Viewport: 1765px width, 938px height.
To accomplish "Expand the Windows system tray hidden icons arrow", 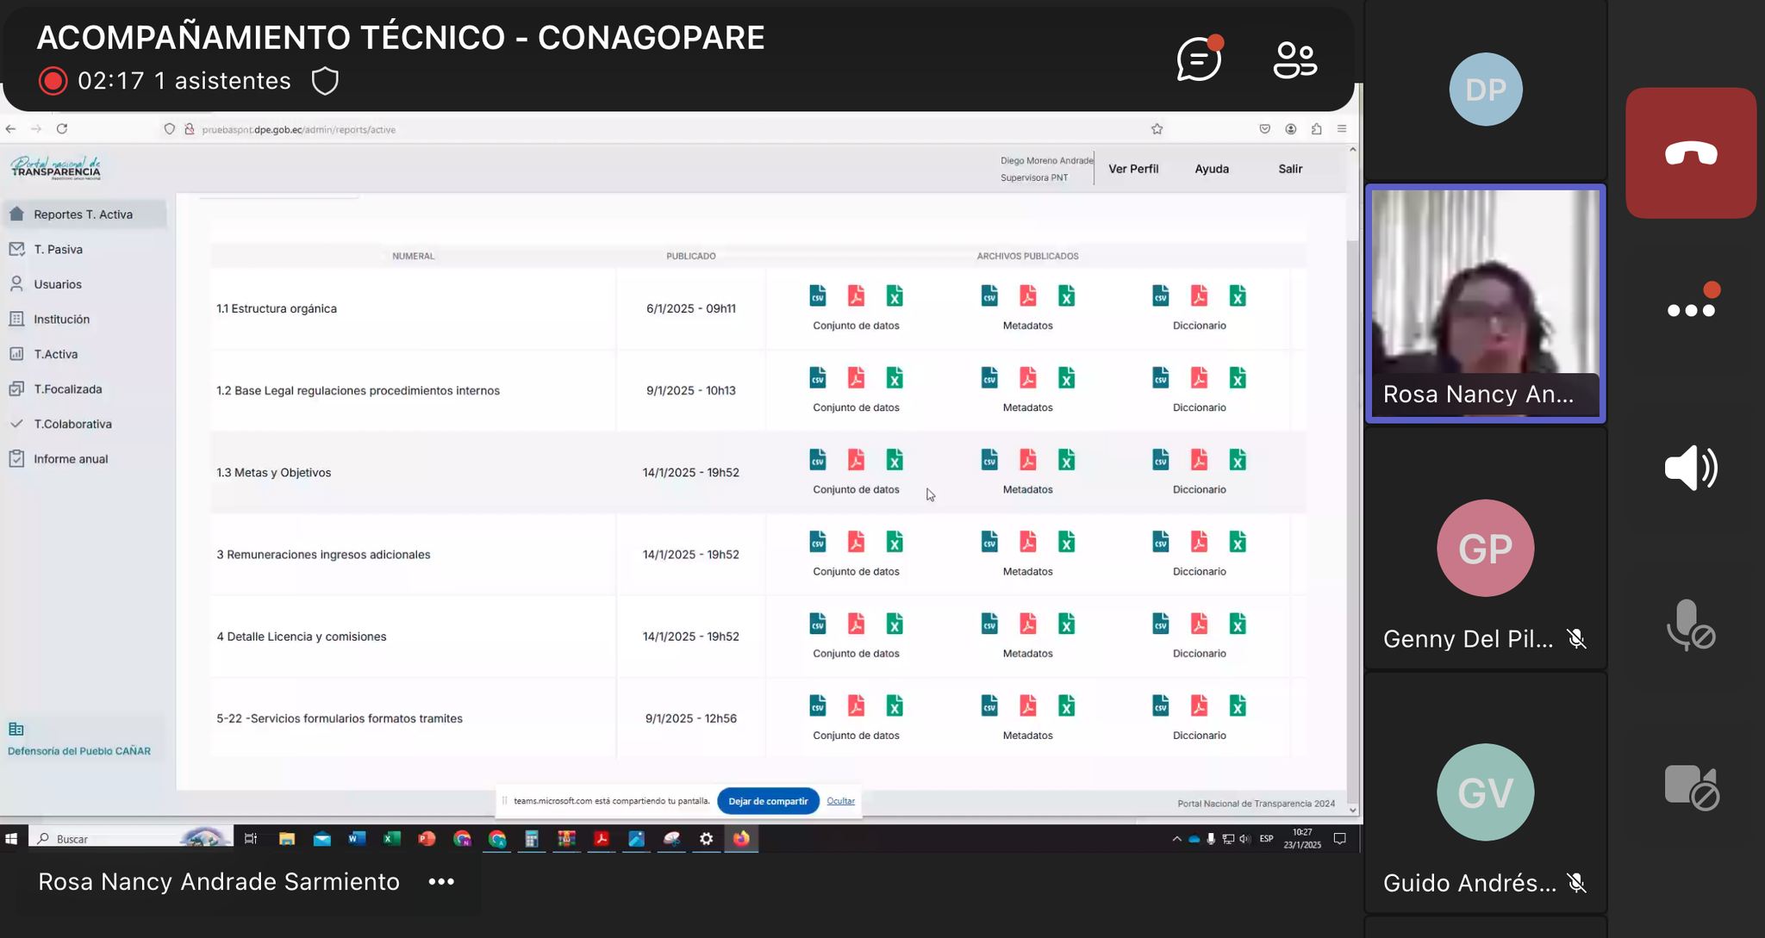I will point(1176,839).
